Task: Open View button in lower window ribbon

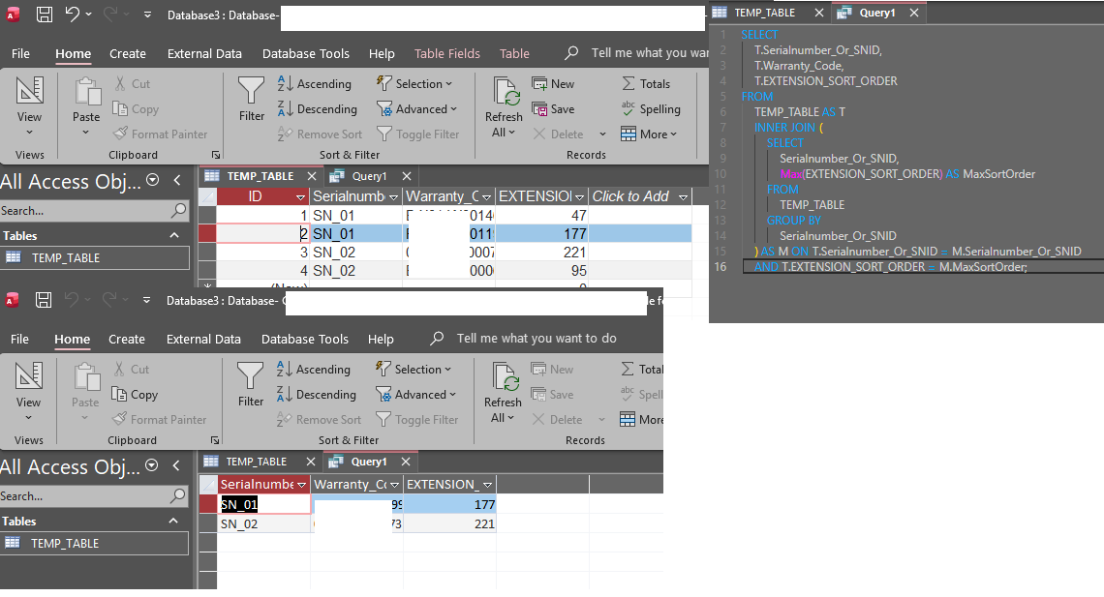Action: 29,392
